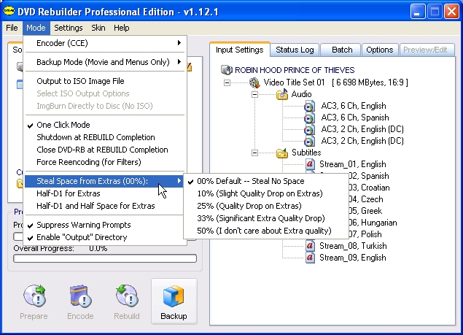Select 00% Default -- Steal No Space
The image size is (463, 335).
266,181
